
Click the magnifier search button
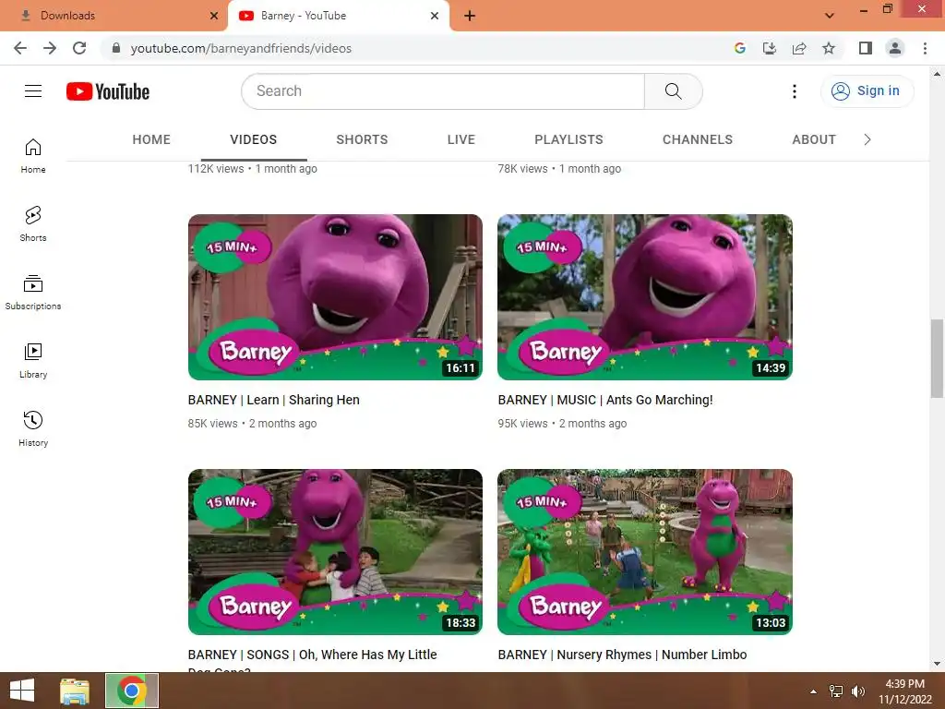coord(673,91)
